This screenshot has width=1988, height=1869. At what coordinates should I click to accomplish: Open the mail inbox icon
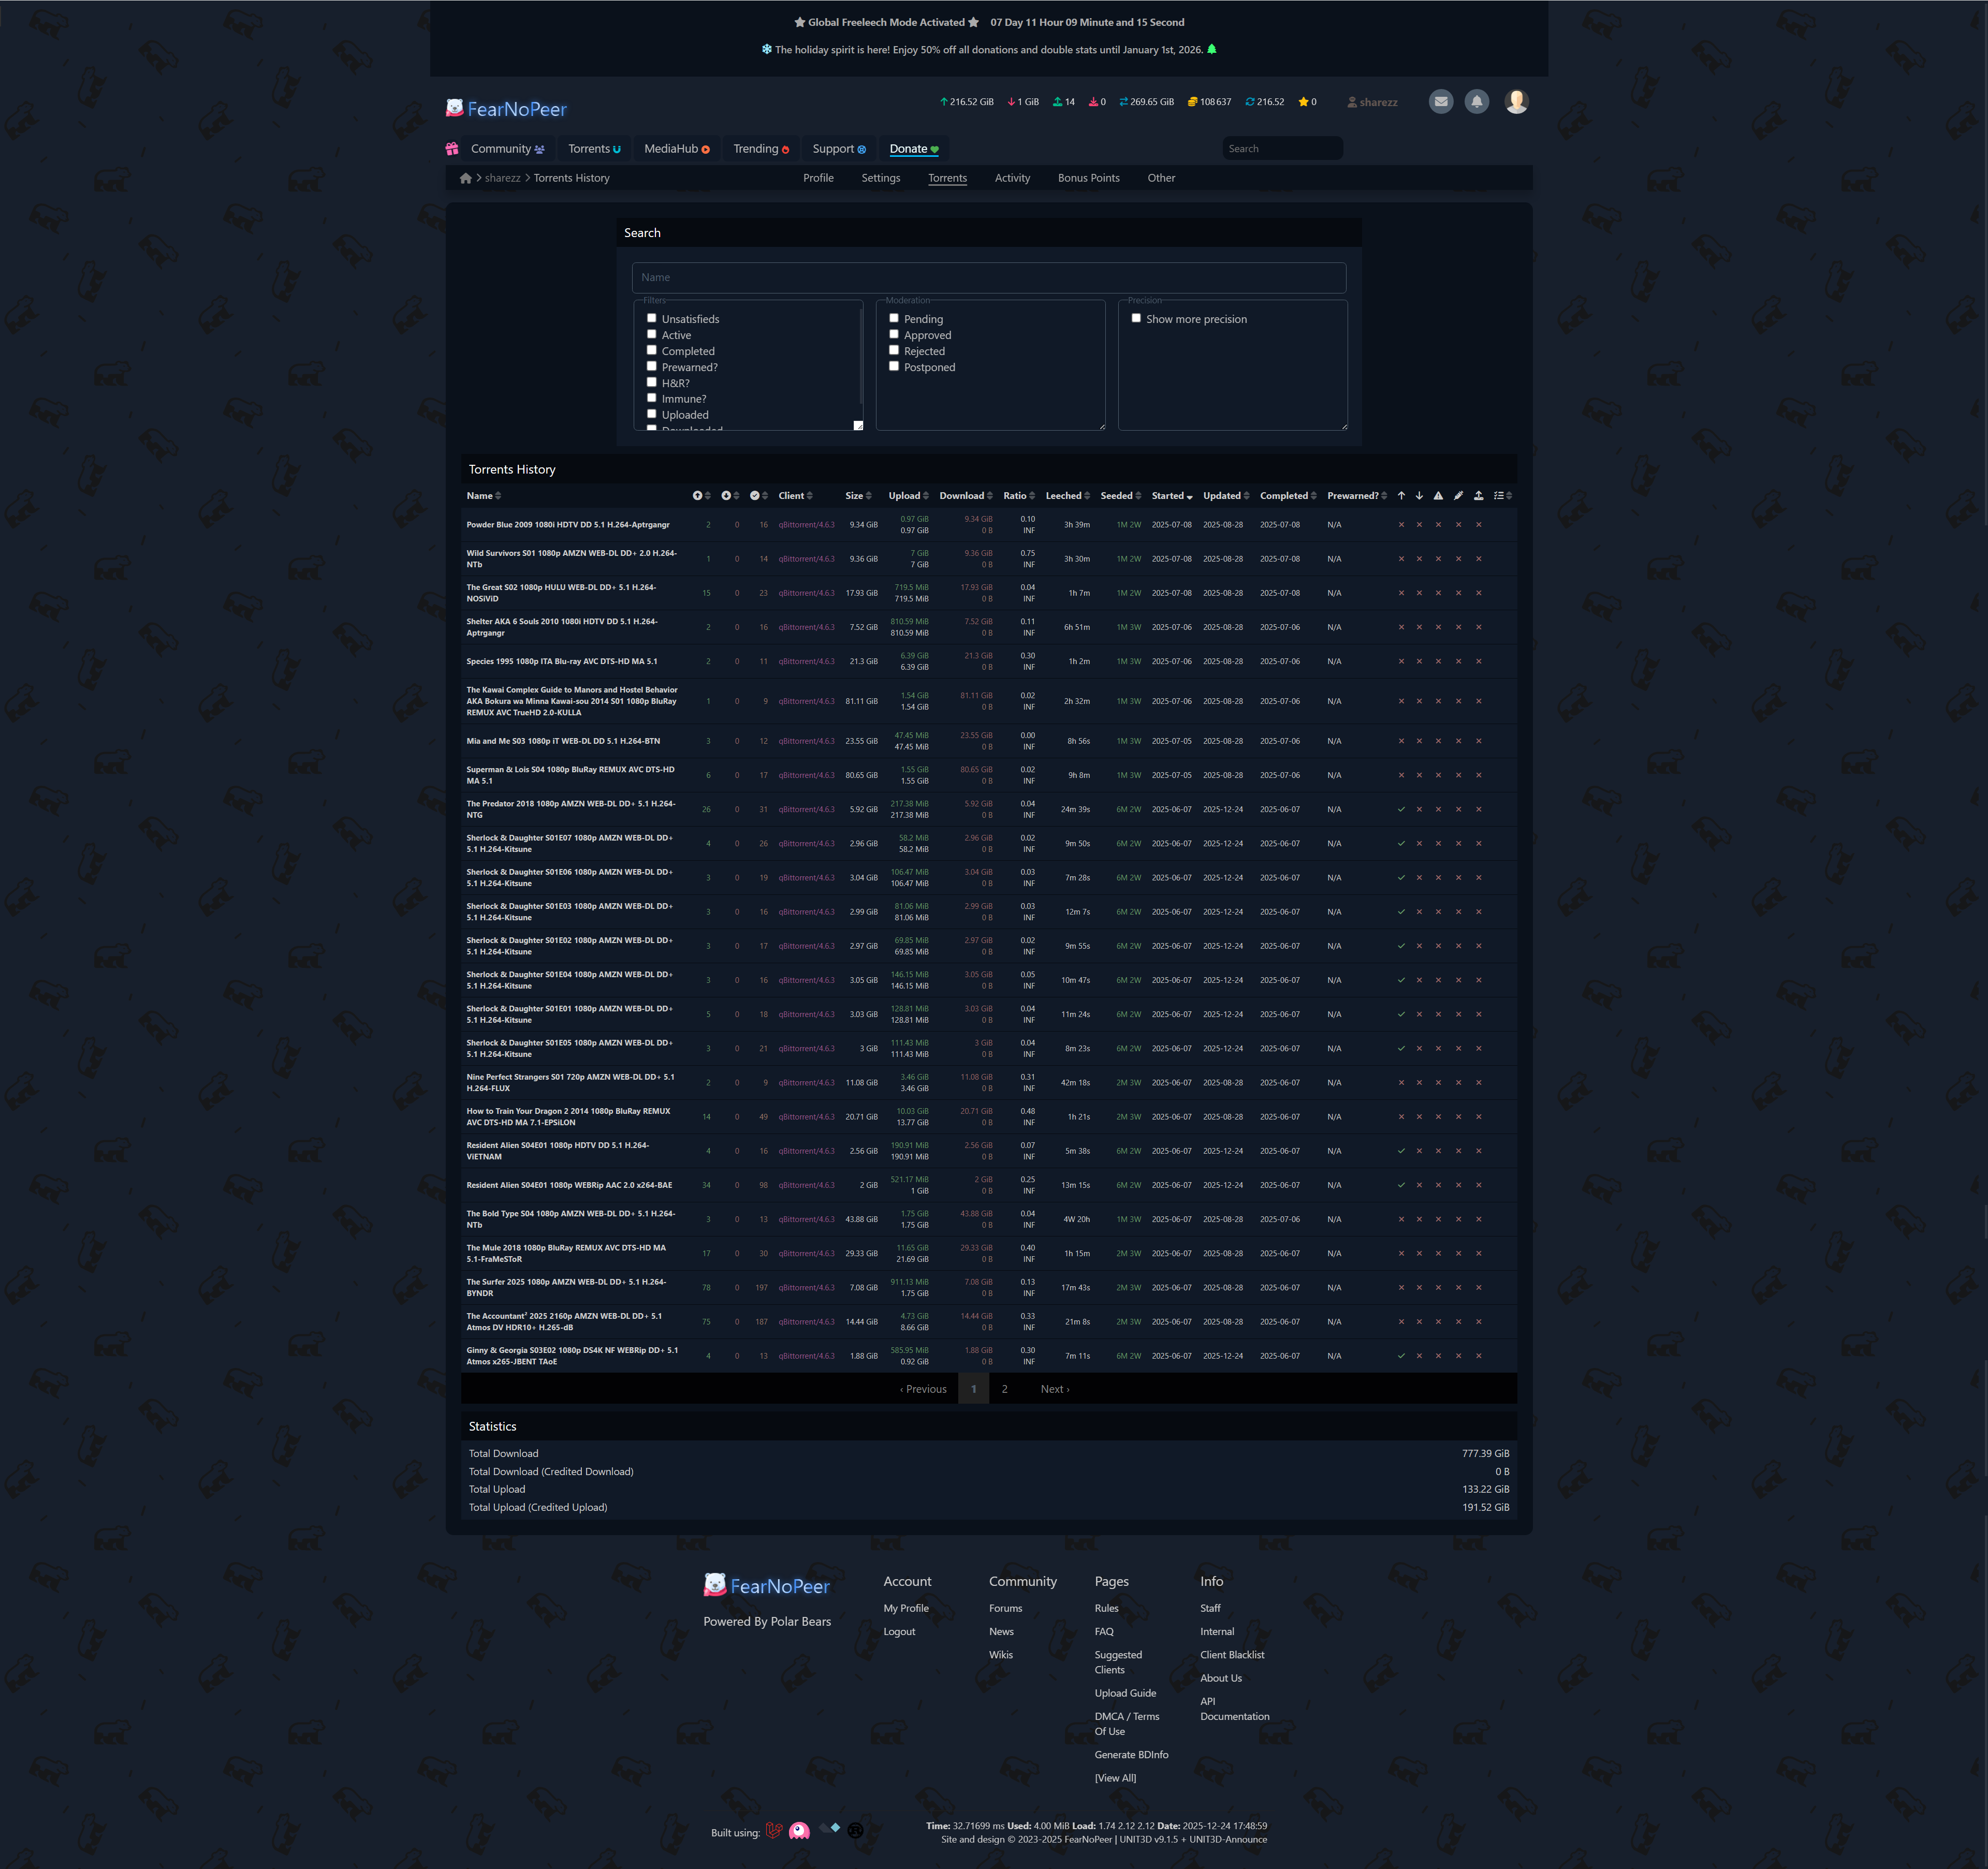coord(1440,101)
